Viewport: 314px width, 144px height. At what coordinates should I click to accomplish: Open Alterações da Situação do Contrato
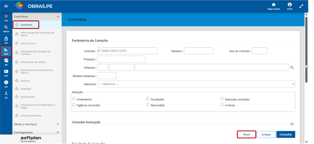(35, 53)
